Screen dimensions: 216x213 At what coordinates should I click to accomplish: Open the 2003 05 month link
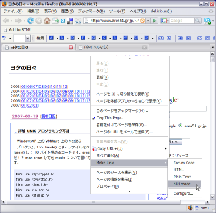click(24, 86)
